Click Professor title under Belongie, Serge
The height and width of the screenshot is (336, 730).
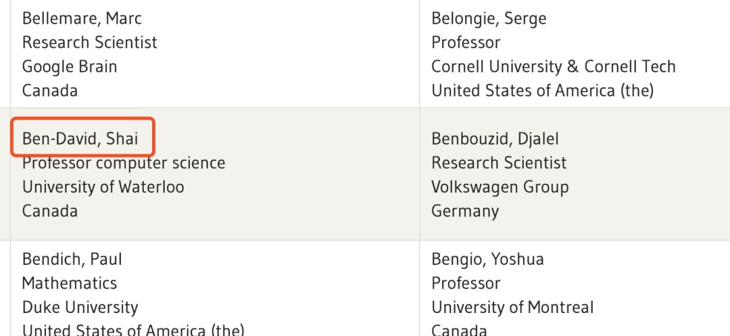[x=466, y=42]
